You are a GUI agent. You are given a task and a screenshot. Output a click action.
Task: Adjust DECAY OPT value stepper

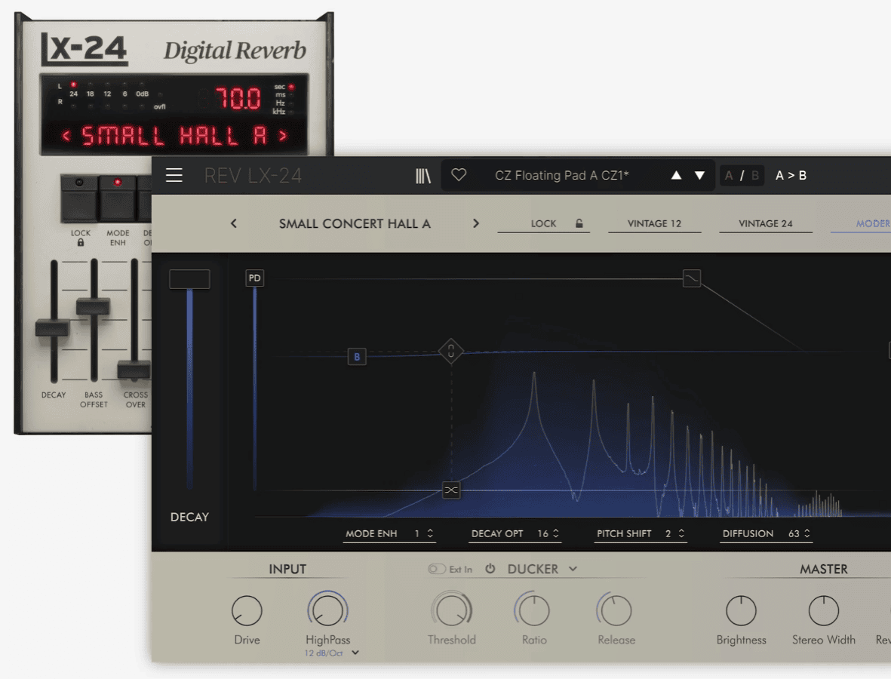click(556, 533)
